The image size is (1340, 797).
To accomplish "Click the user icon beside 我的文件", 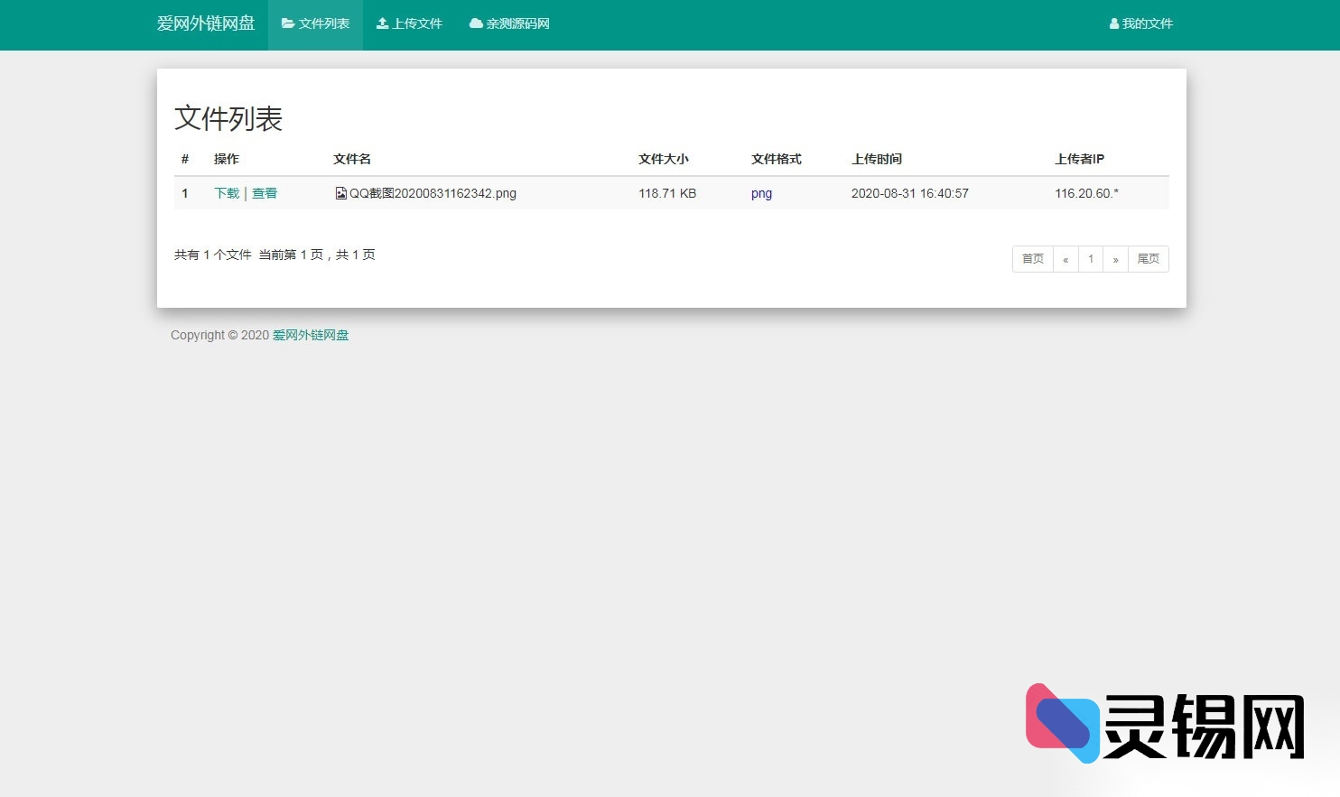I will (1112, 23).
